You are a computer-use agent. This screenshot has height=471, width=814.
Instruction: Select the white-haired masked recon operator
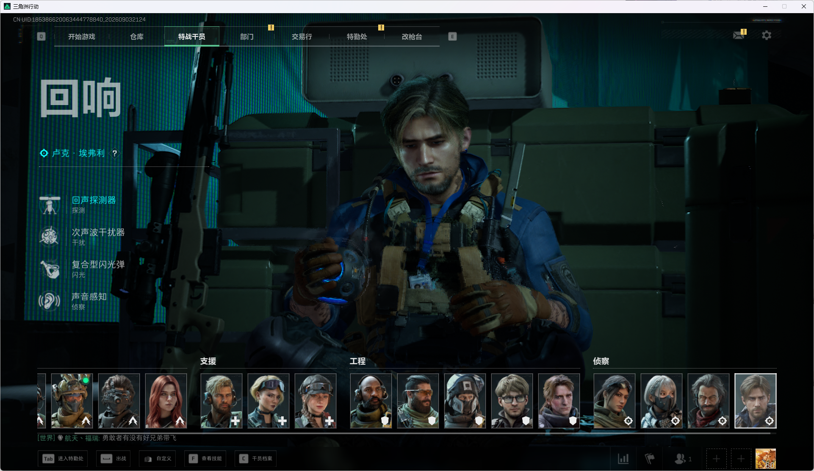pyautogui.click(x=662, y=401)
